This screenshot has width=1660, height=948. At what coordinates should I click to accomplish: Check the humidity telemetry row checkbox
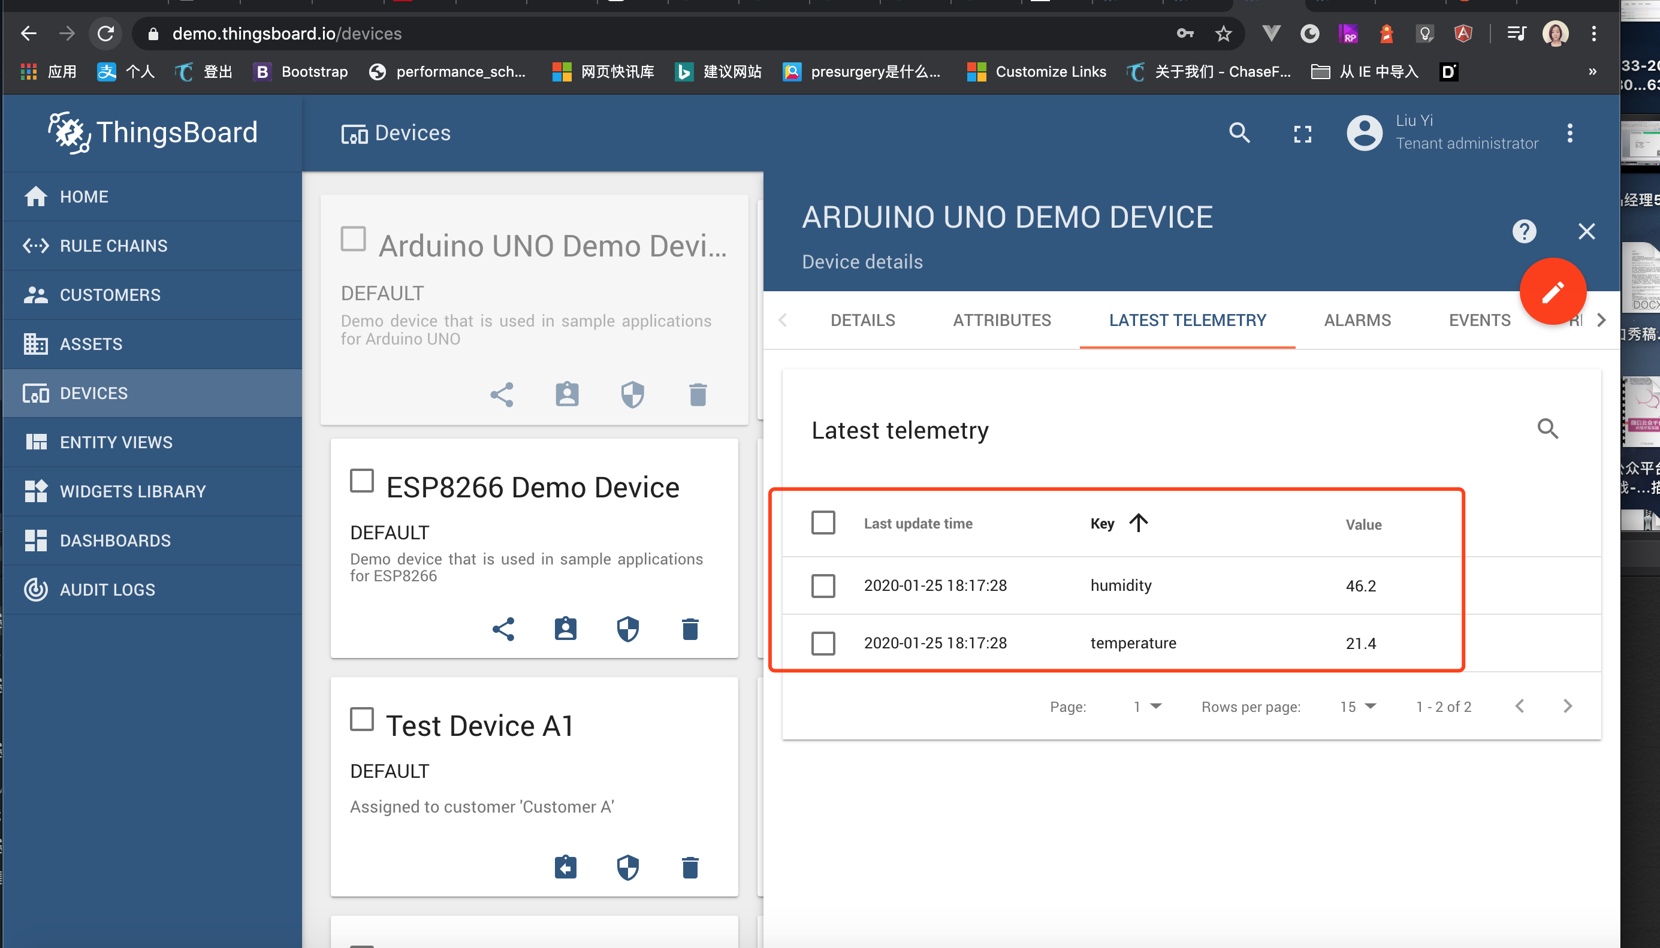823,585
